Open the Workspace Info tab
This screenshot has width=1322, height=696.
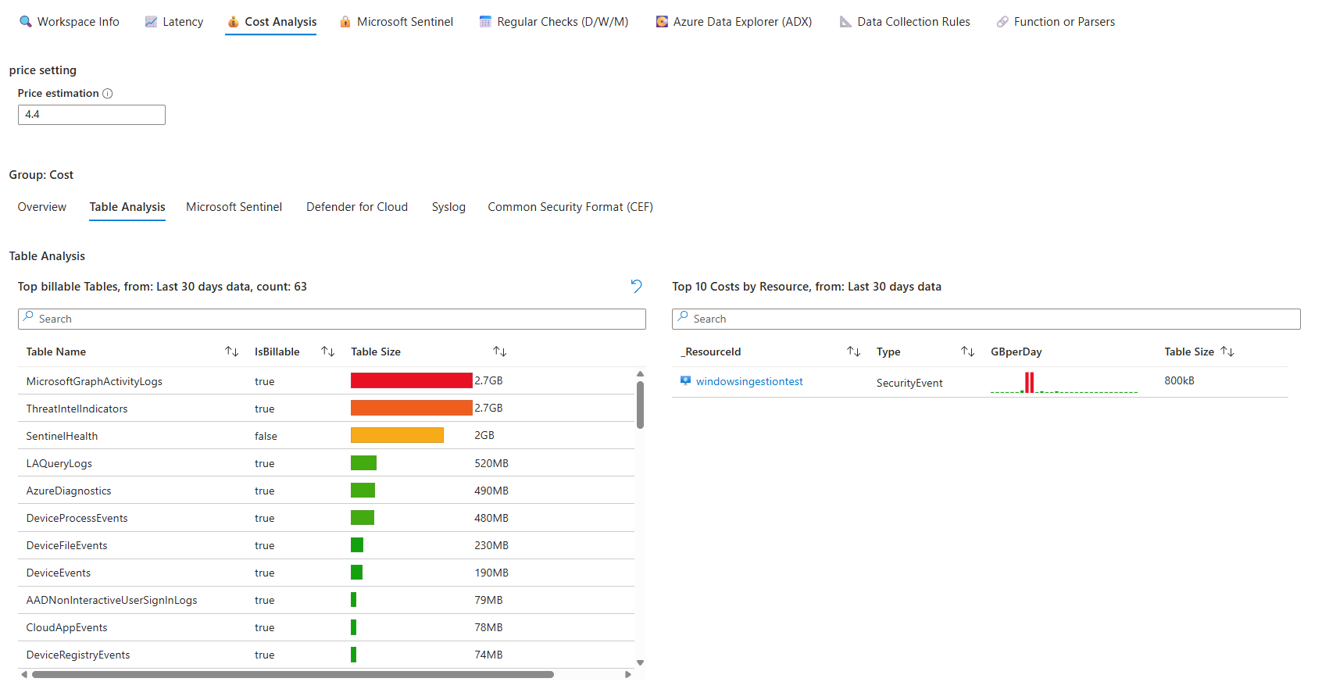69,22
